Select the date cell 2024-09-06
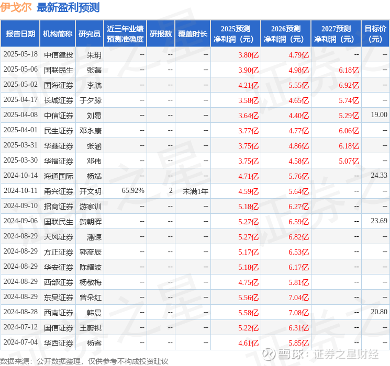Screen dimensions: 390x366 pyautogui.click(x=20, y=221)
